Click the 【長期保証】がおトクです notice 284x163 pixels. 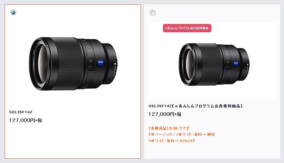[169, 128]
